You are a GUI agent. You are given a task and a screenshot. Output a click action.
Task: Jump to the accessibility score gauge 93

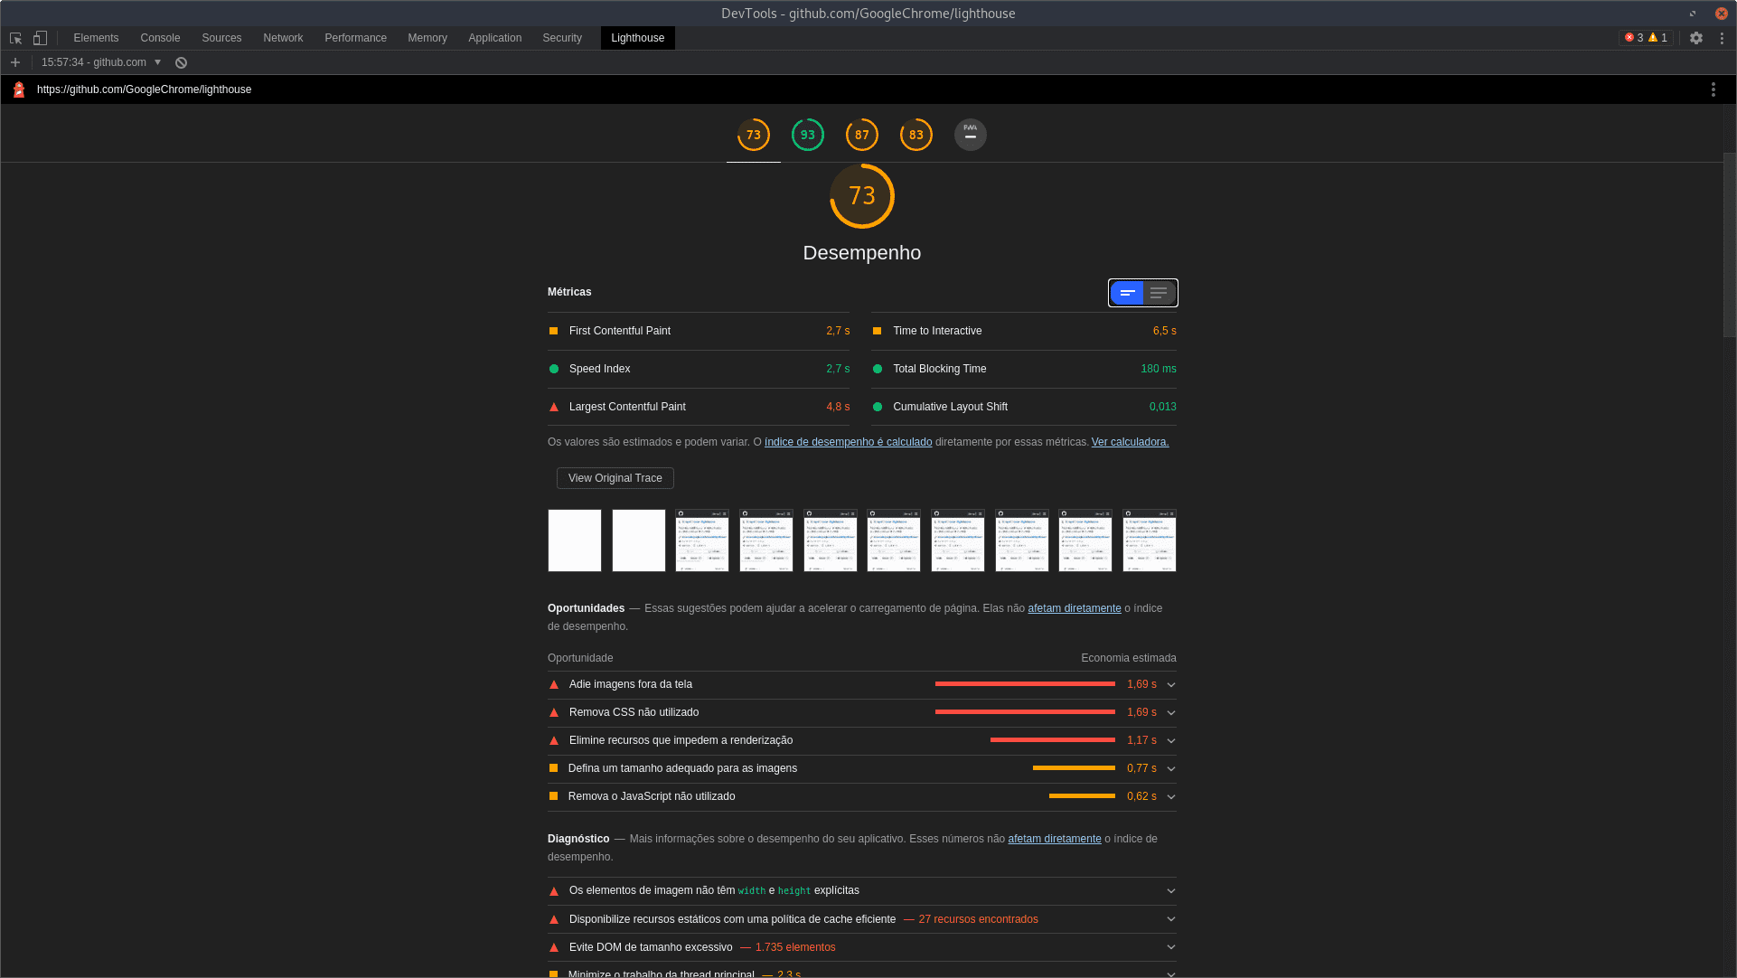[808, 135]
